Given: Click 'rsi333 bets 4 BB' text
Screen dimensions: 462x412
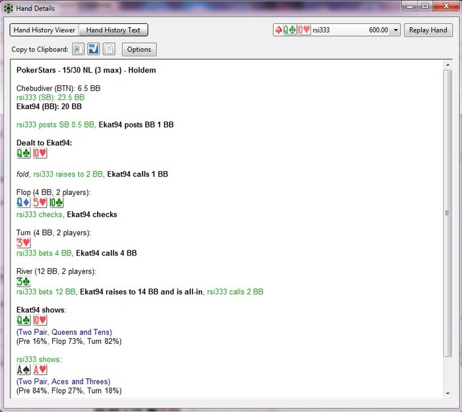Looking at the screenshot, I should pyautogui.click(x=44, y=254).
